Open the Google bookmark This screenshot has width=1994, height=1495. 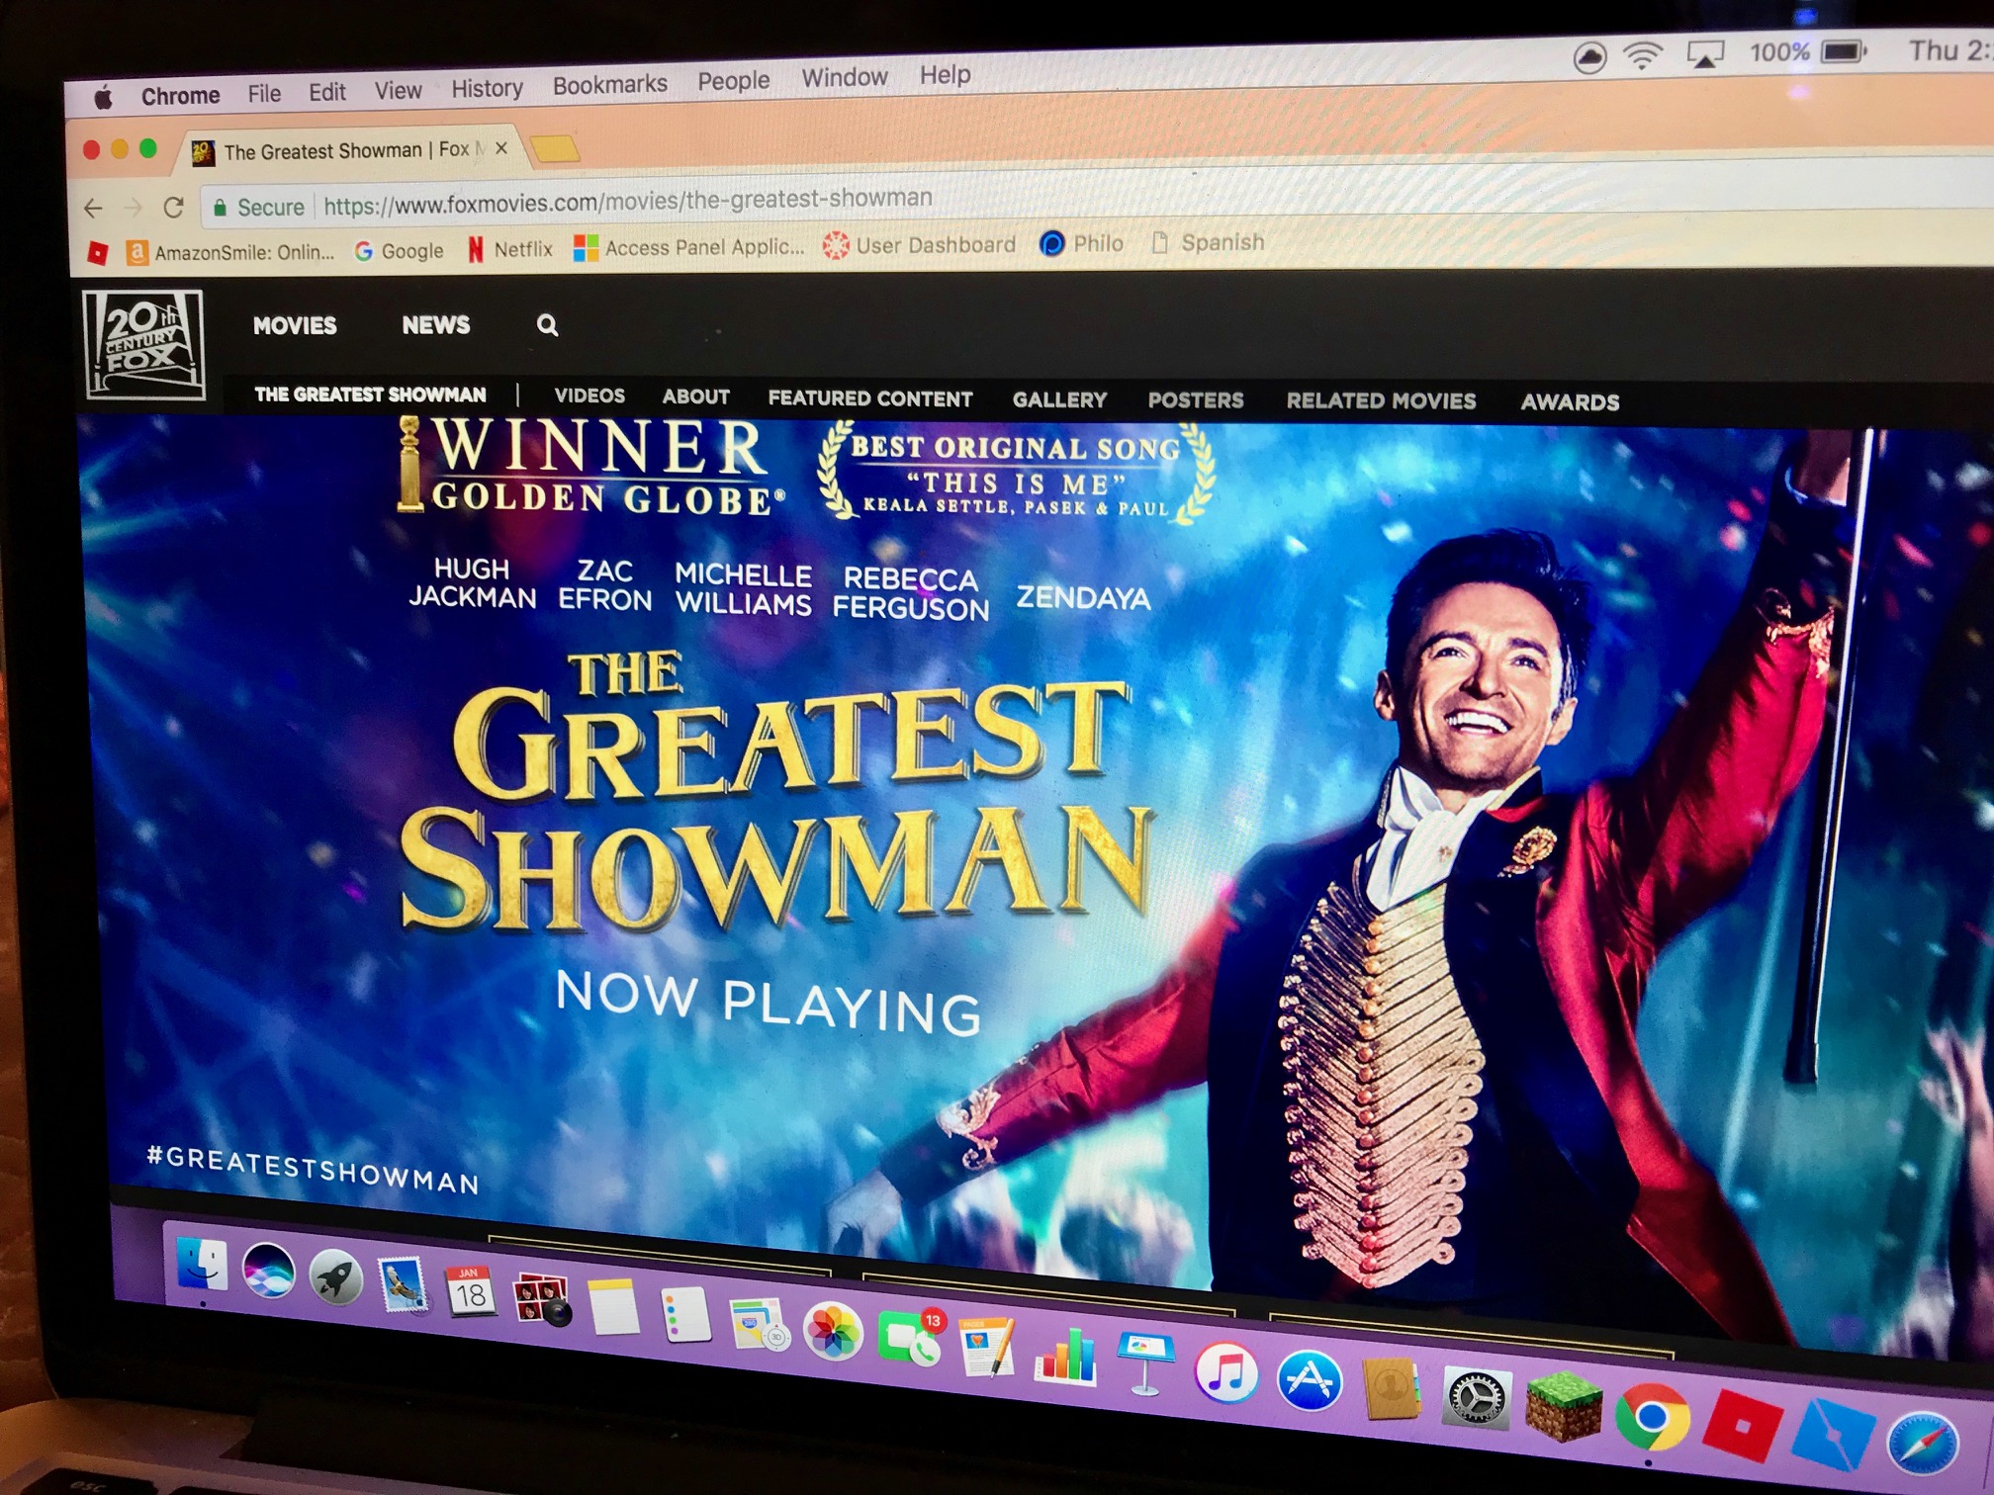[400, 251]
